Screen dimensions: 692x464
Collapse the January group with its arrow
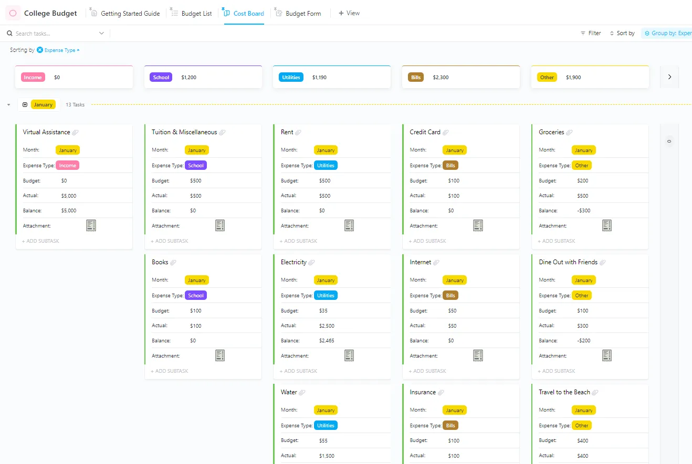point(8,105)
